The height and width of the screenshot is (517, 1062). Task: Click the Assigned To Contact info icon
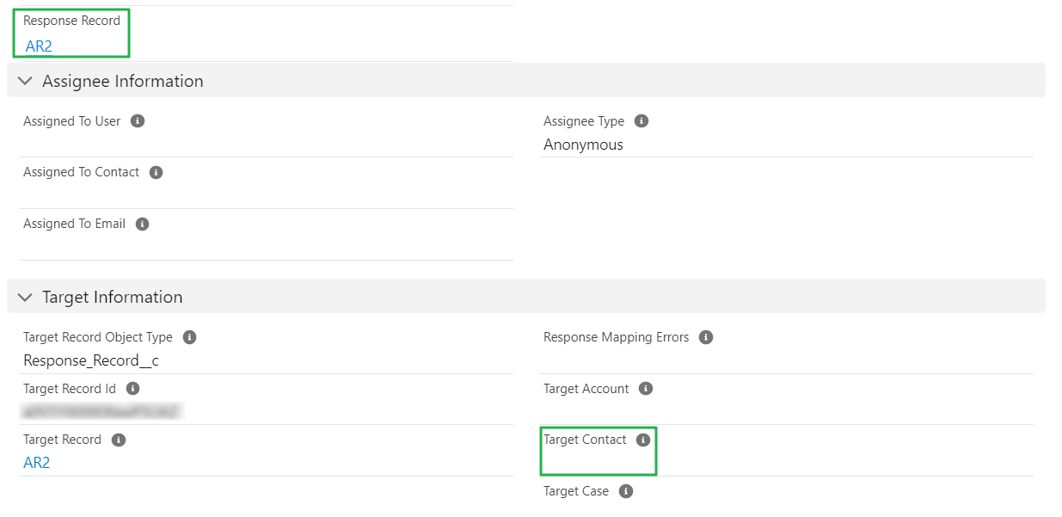[156, 172]
